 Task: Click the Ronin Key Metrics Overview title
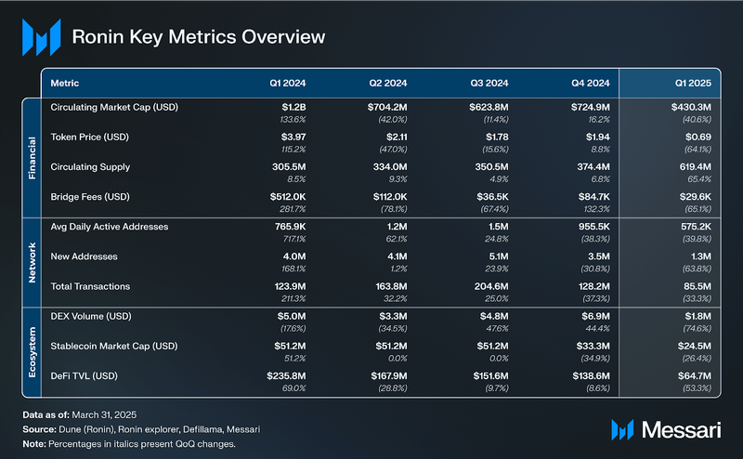[199, 37]
